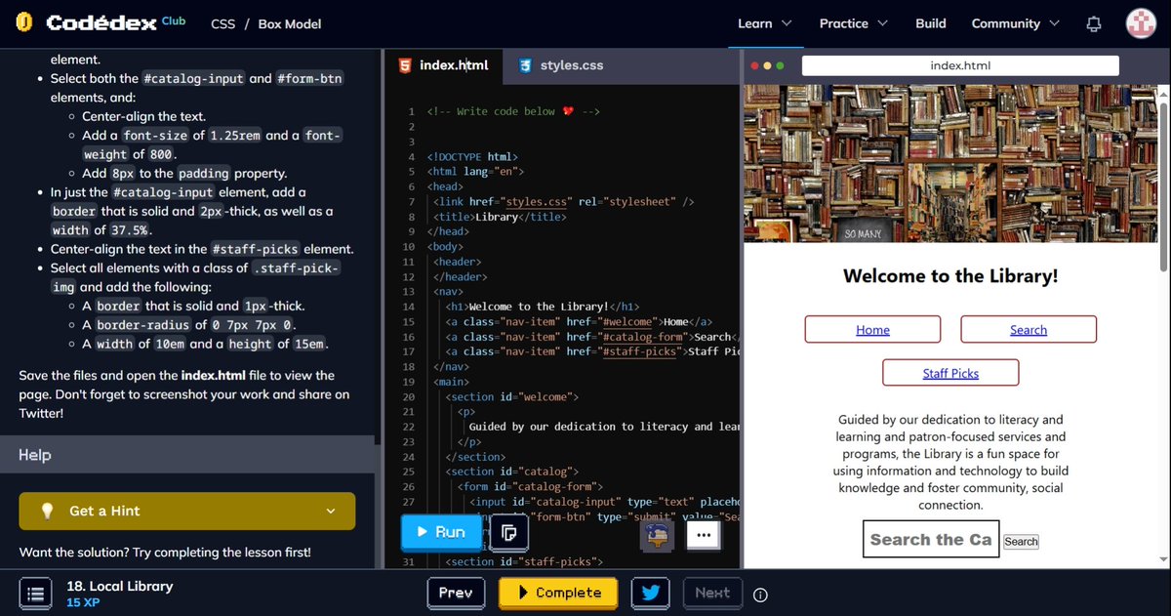Share on Twitter via the bird icon
The image size is (1171, 616).
click(x=650, y=592)
